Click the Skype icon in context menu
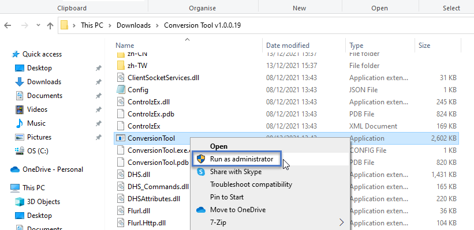This screenshot has width=474, height=230. pyautogui.click(x=201, y=172)
